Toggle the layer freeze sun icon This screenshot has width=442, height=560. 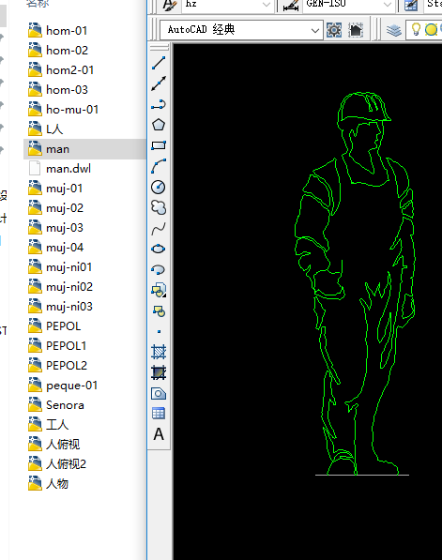[x=431, y=30]
